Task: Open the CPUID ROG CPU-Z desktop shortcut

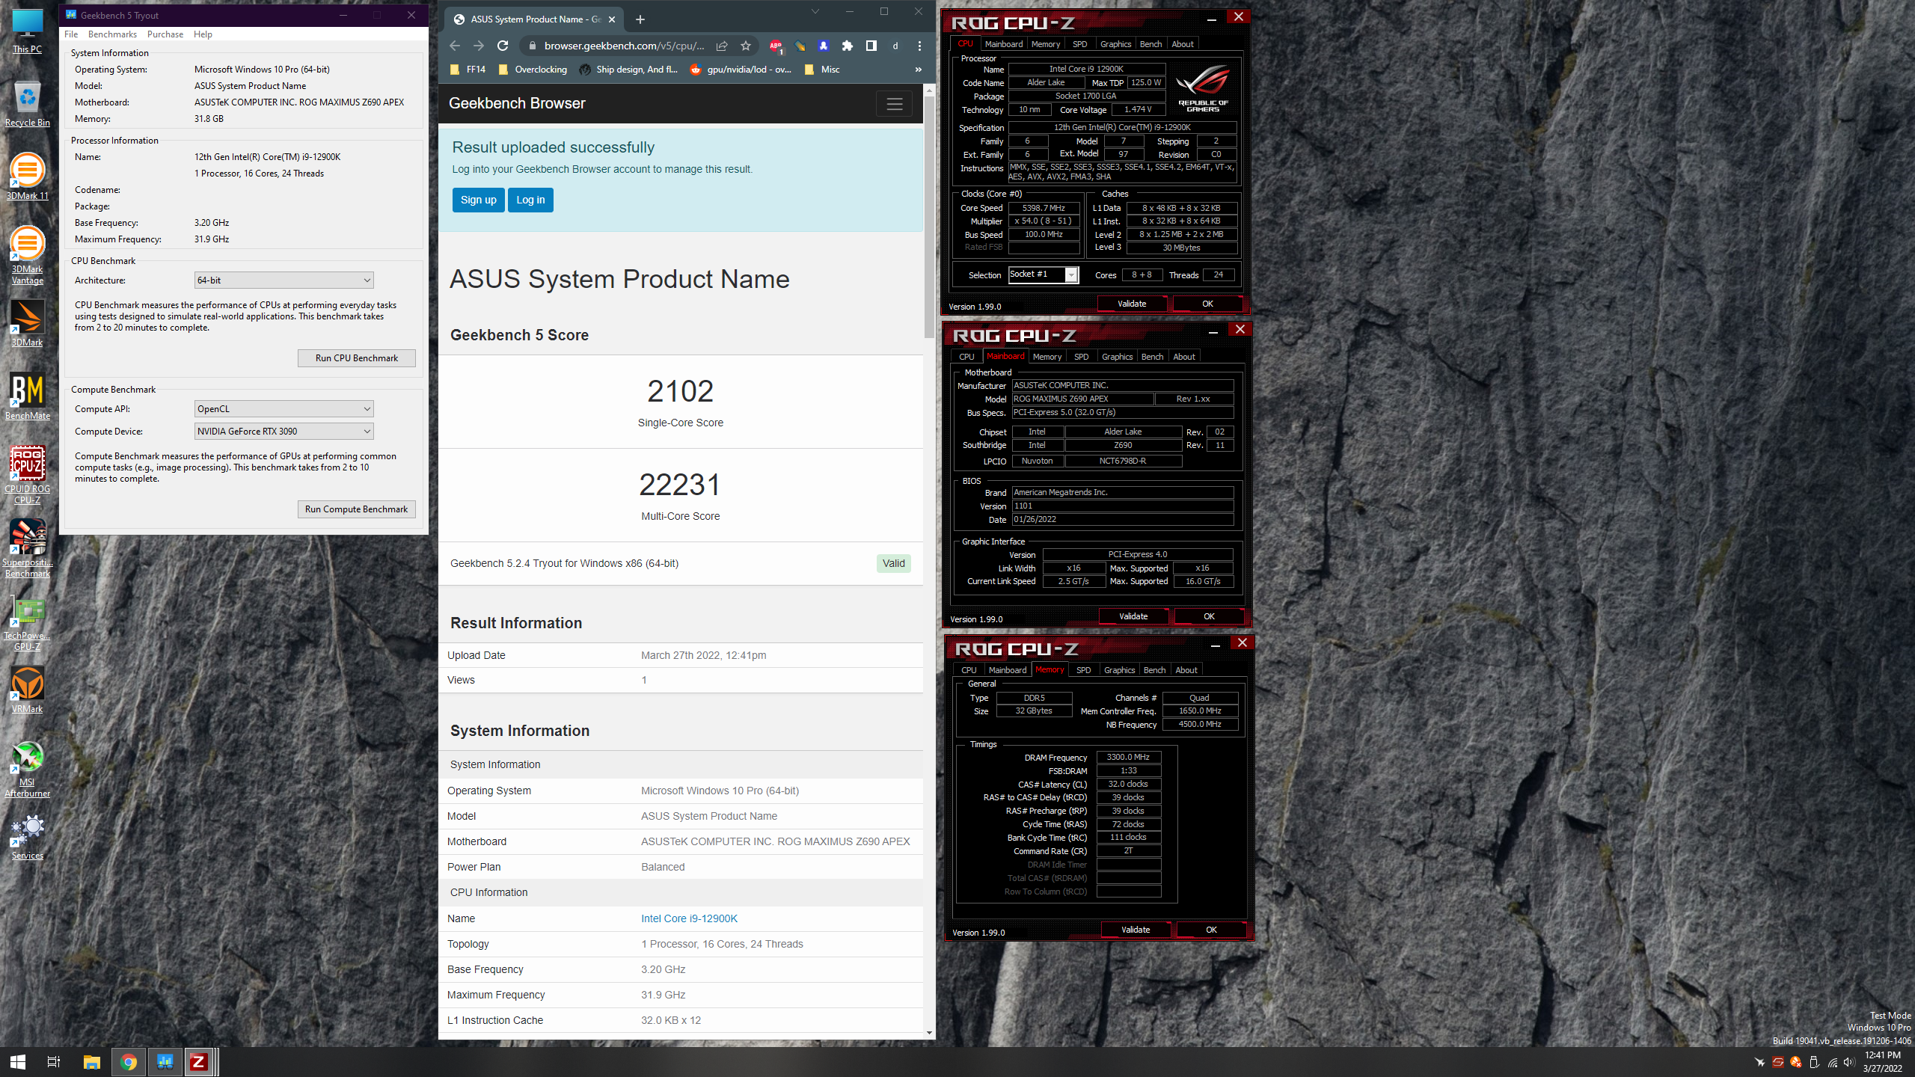Action: (28, 475)
